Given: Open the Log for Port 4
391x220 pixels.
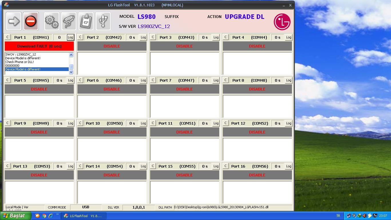Looking at the screenshot, I should click(x=289, y=37).
